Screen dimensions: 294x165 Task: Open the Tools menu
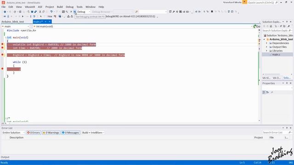(x=79, y=7)
